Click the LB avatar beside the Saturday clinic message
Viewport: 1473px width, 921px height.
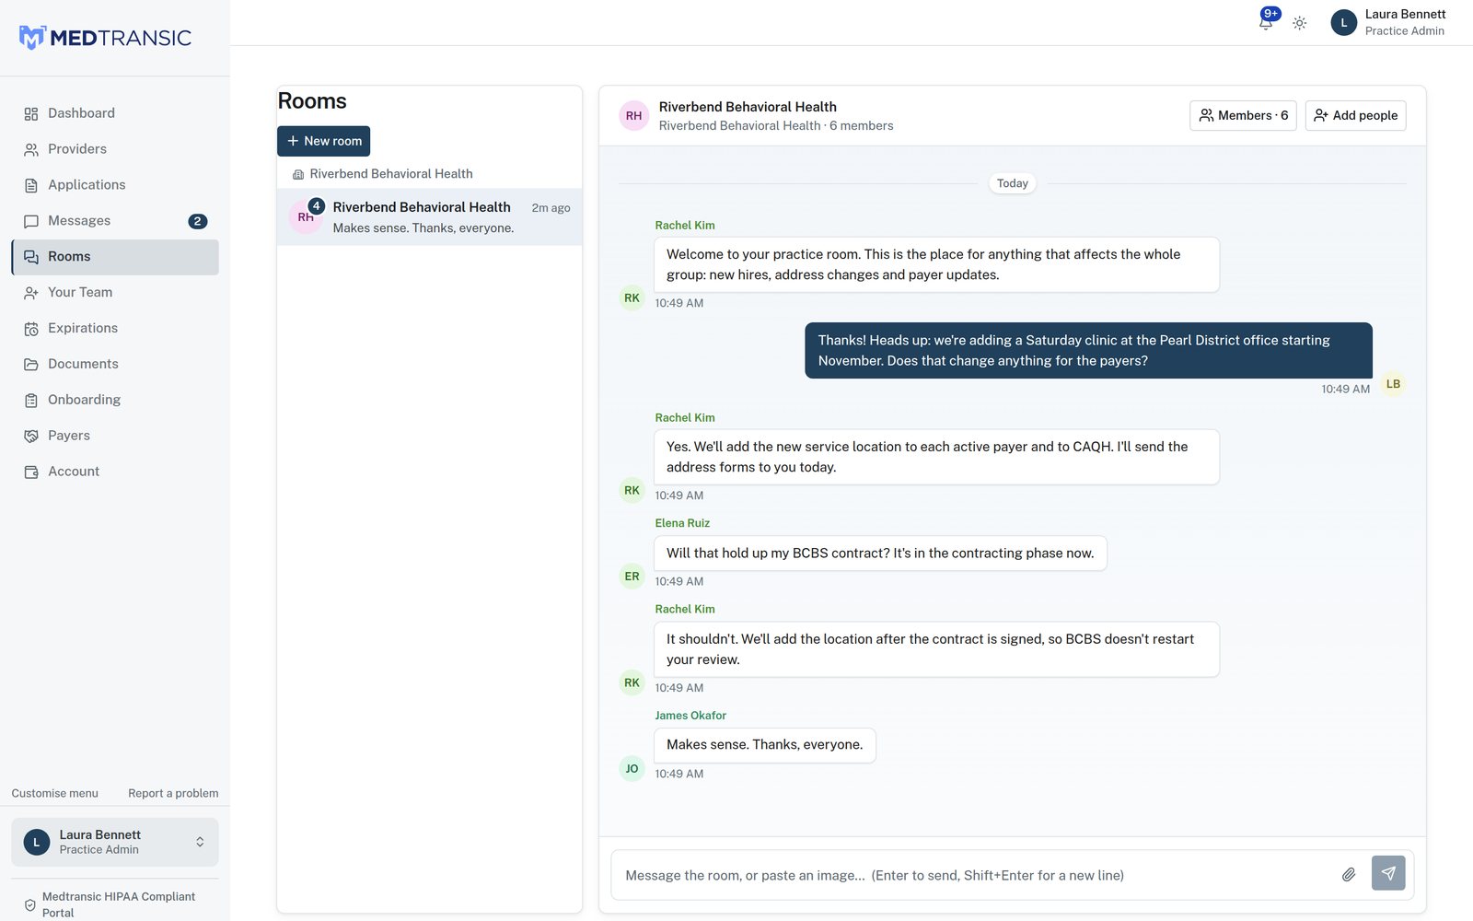[x=1393, y=384]
